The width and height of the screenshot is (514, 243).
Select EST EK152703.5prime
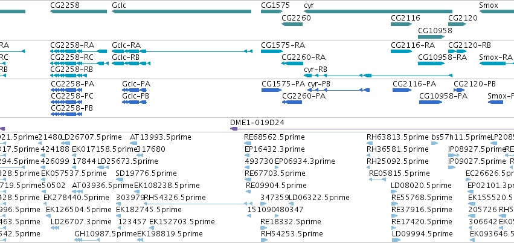coord(182,222)
